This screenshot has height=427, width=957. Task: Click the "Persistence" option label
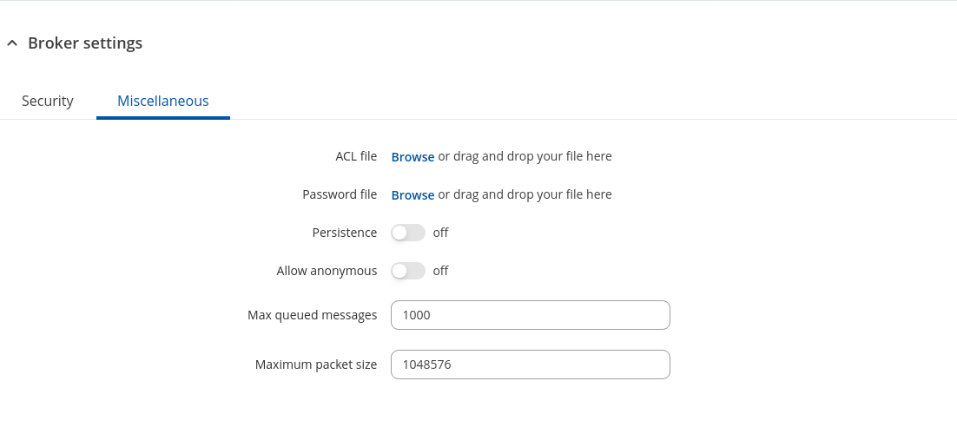(x=344, y=233)
